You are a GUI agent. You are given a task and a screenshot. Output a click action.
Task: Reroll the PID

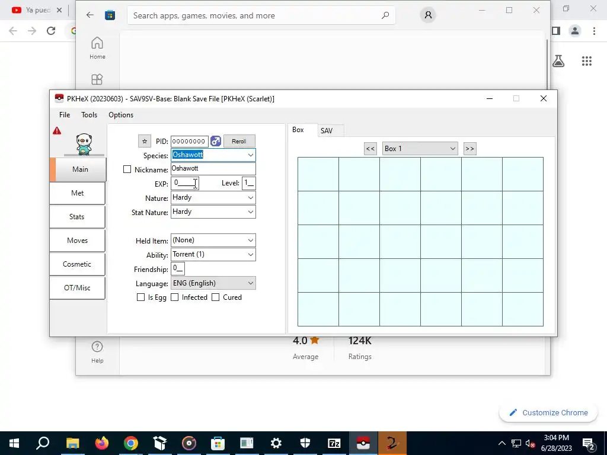coord(239,141)
